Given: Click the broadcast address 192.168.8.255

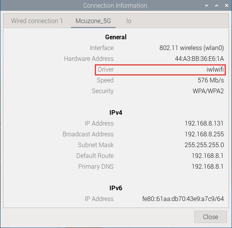Looking at the screenshot, I should 204,134.
